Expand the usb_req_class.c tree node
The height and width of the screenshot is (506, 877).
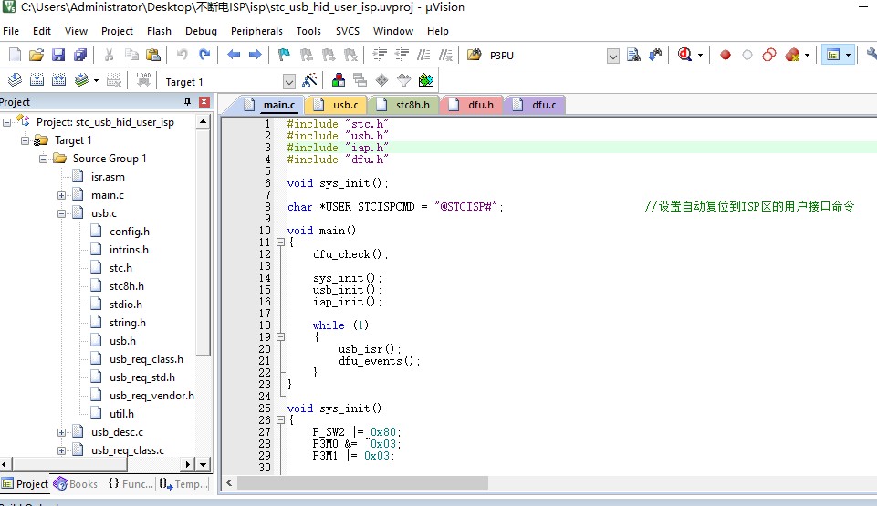point(61,450)
